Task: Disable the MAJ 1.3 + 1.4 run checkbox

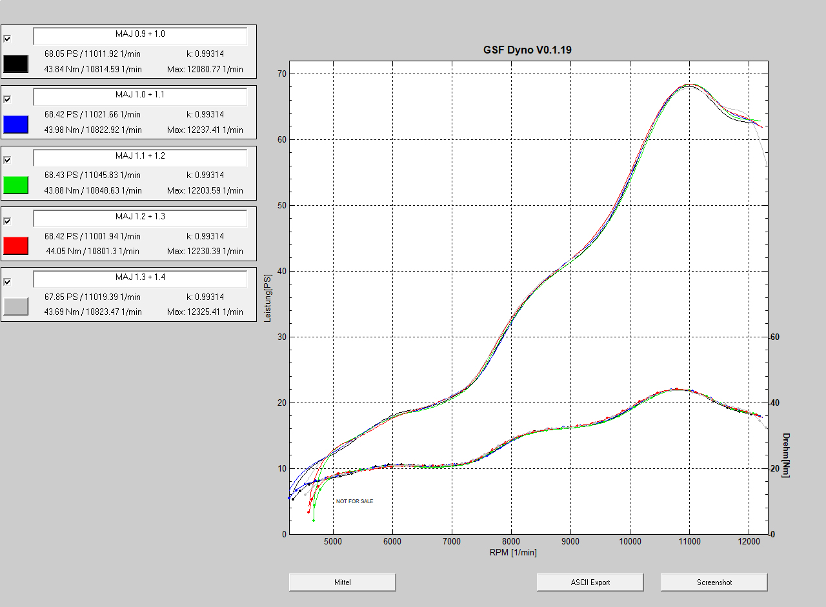Action: coord(7,282)
